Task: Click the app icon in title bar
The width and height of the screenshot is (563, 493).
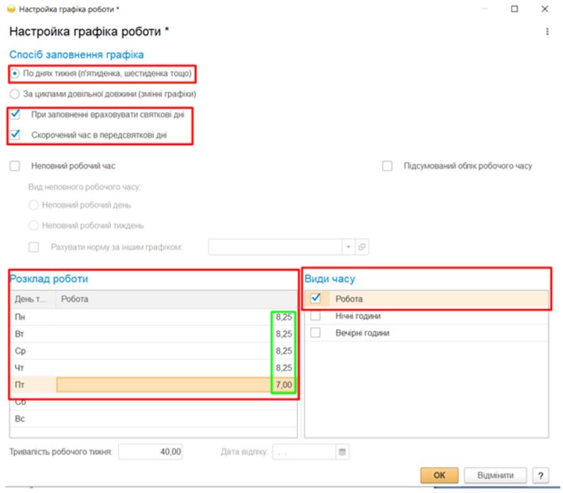Action: [10, 9]
